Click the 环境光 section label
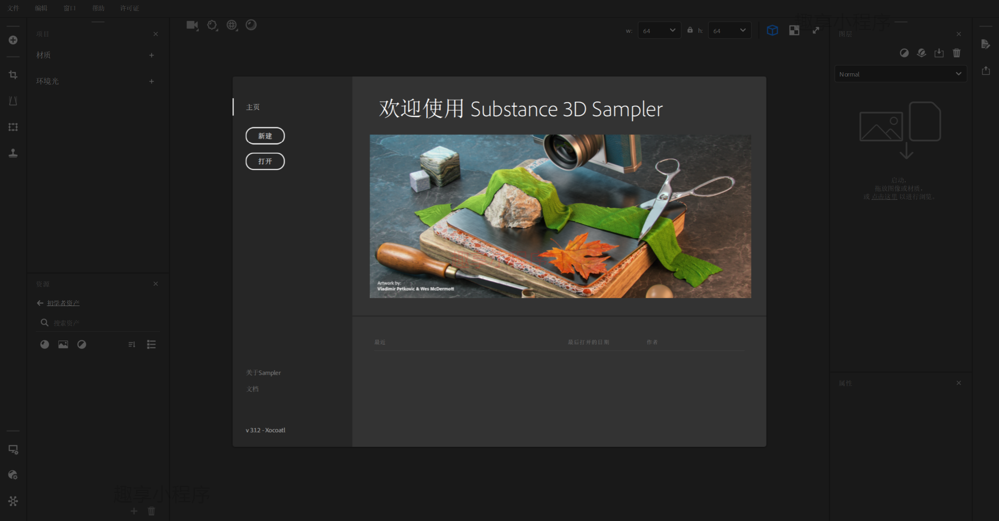Viewport: 999px width, 521px height. click(x=48, y=81)
